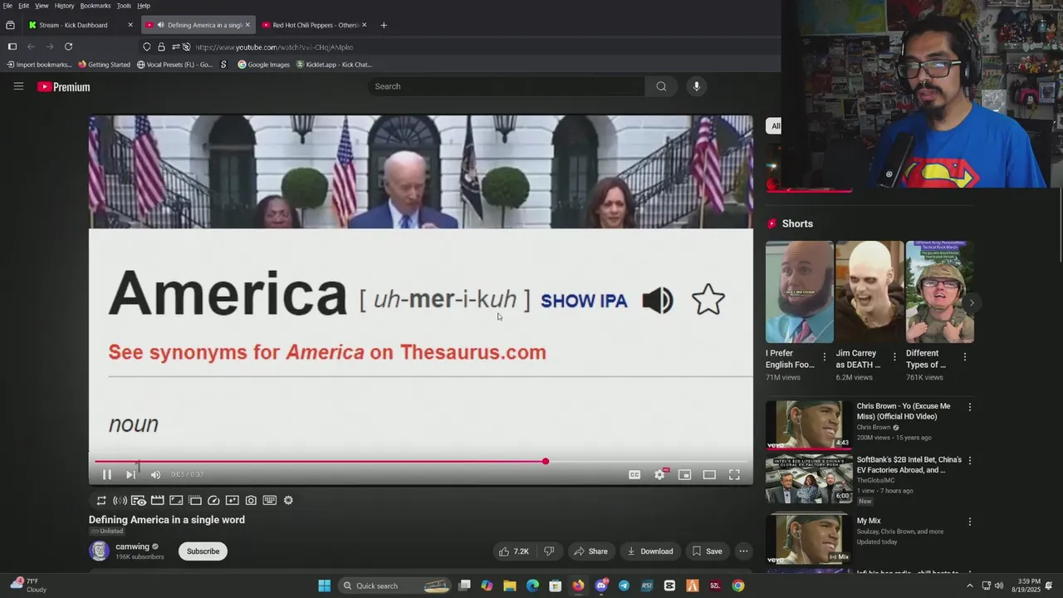This screenshot has width=1063, height=598.
Task: Open the video player settings gear
Action: [659, 474]
